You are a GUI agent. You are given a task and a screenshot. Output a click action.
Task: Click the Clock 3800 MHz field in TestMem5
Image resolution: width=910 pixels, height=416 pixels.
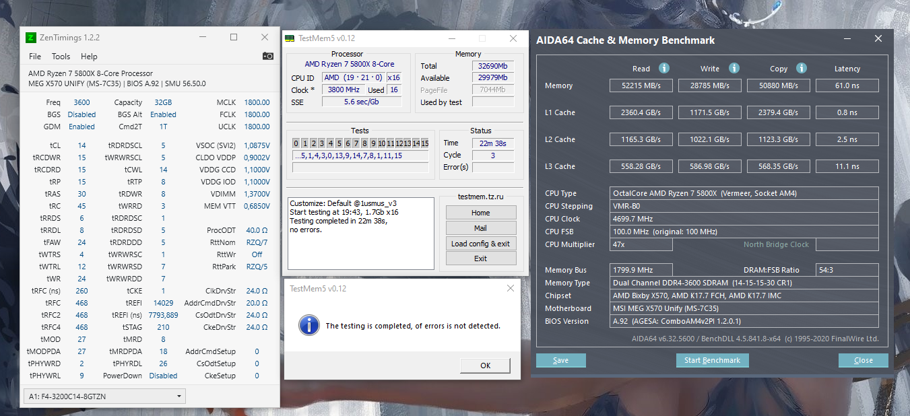[344, 90]
